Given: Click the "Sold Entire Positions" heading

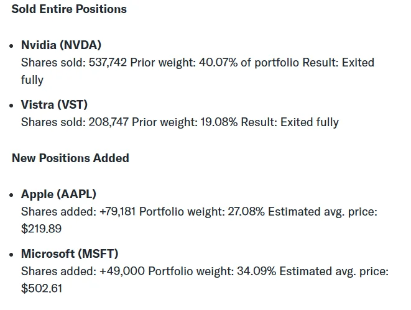Looking at the screenshot, I should [x=69, y=9].
